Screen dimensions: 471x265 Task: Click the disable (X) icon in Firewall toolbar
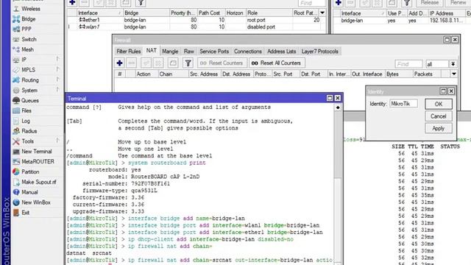click(158, 63)
